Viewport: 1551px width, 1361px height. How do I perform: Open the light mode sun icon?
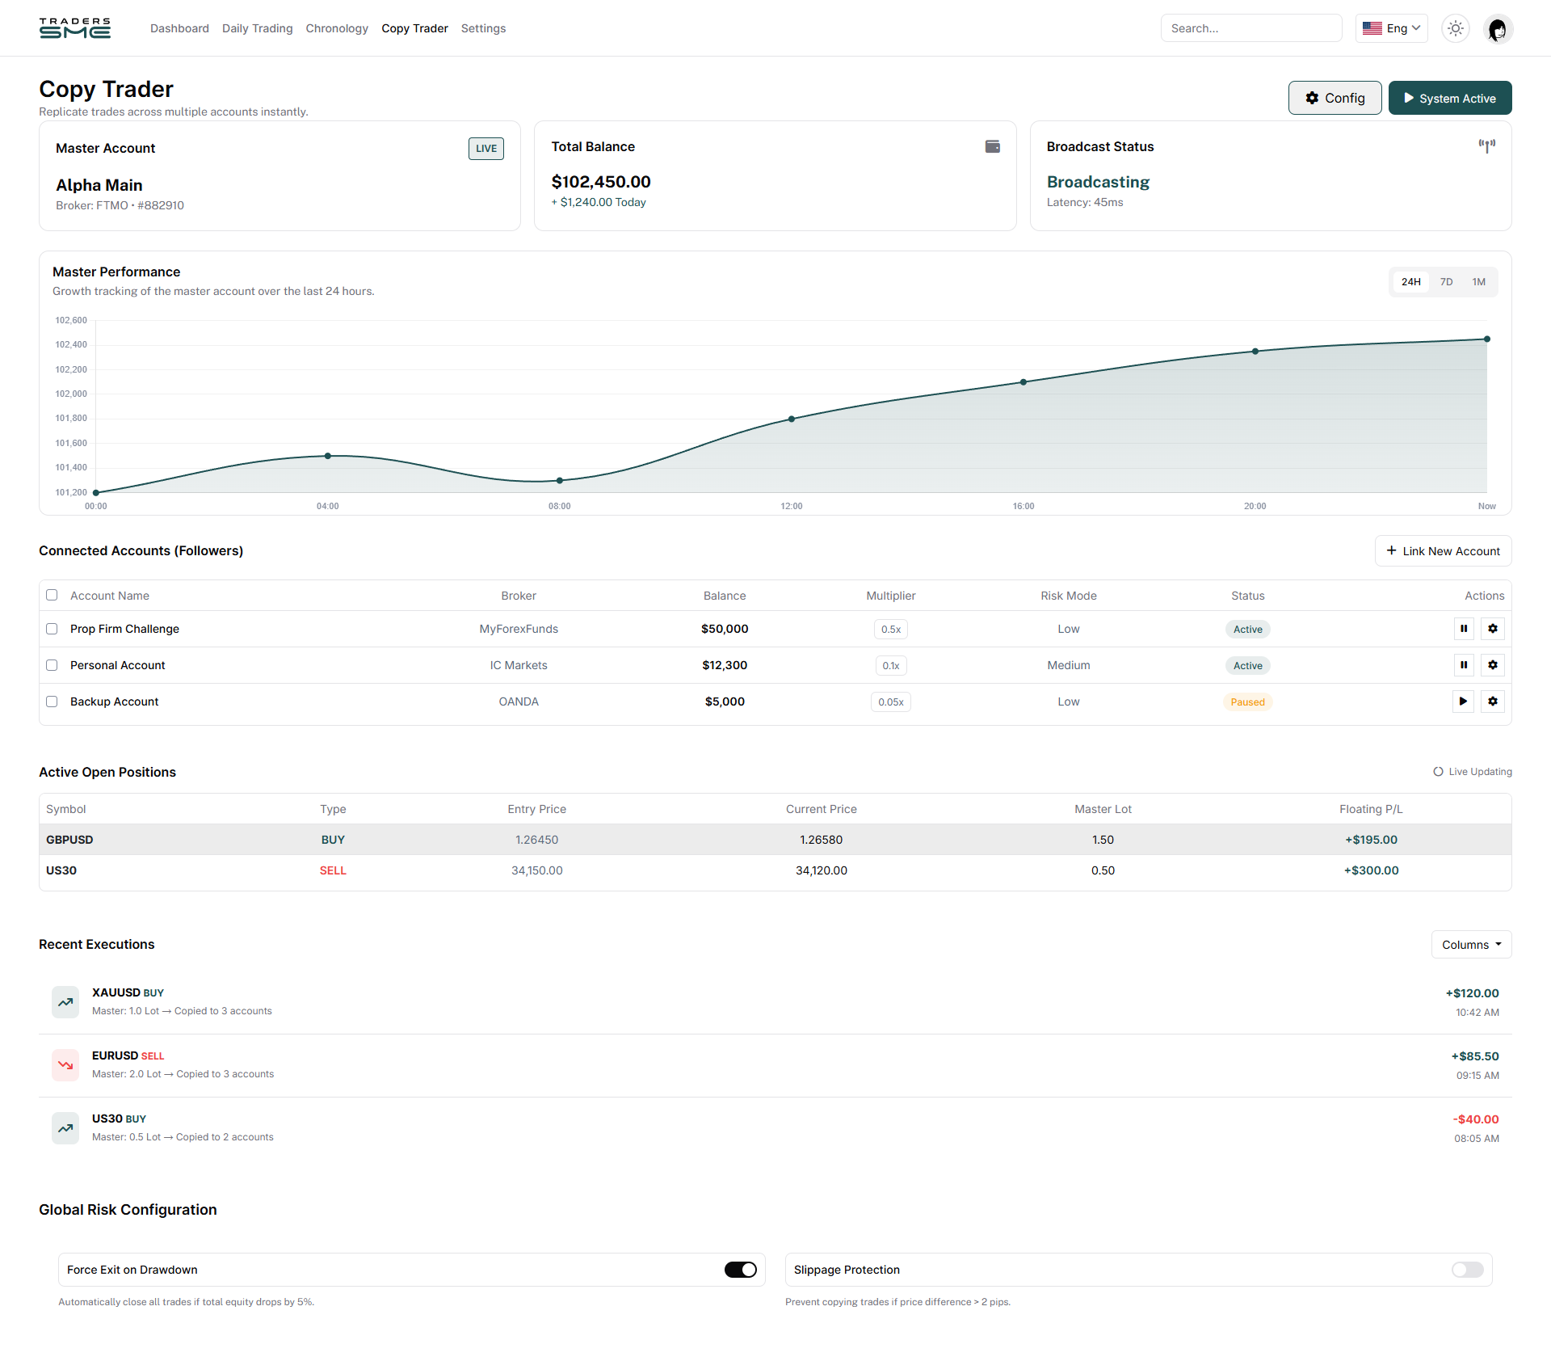click(1456, 28)
